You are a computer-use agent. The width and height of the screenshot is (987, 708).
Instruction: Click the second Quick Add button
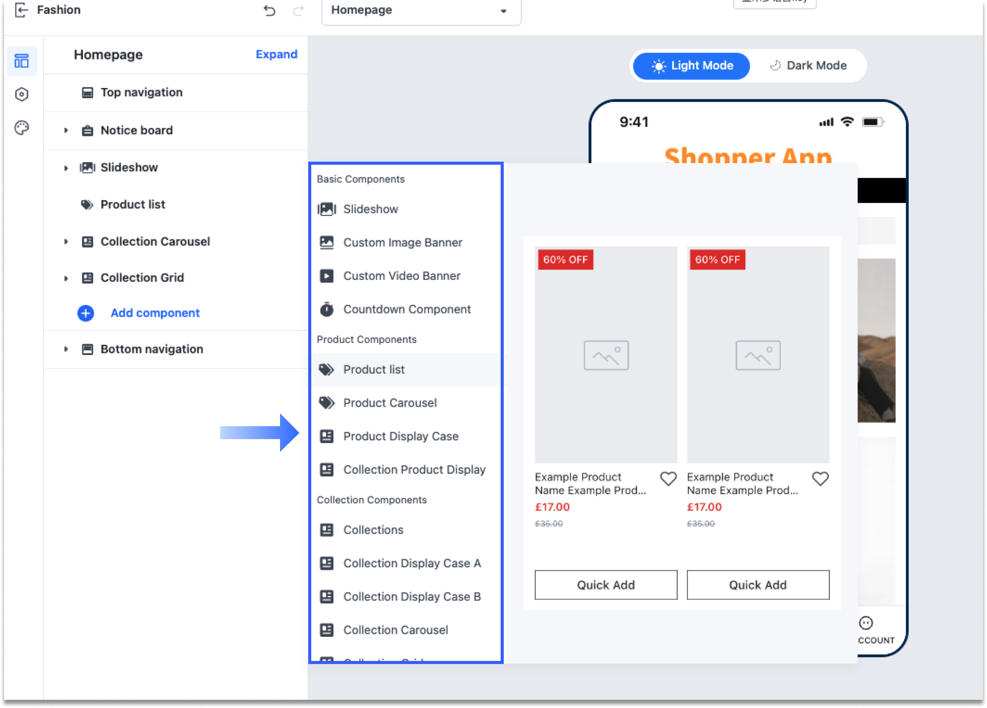758,585
